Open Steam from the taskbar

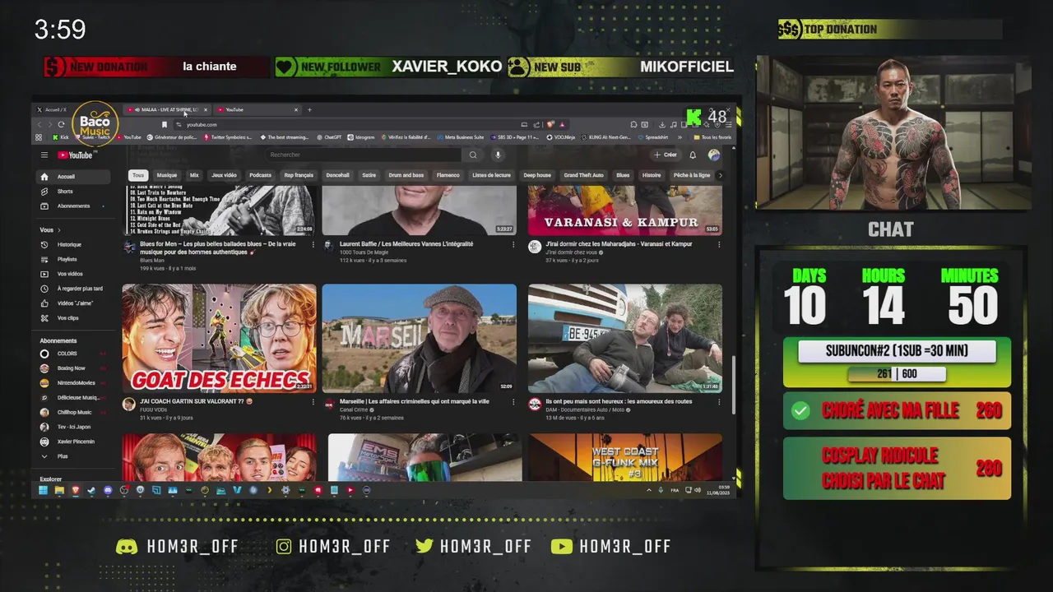point(91,490)
